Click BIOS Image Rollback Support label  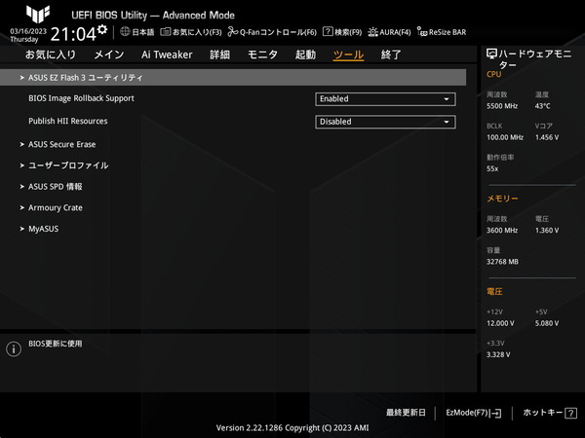(81, 98)
